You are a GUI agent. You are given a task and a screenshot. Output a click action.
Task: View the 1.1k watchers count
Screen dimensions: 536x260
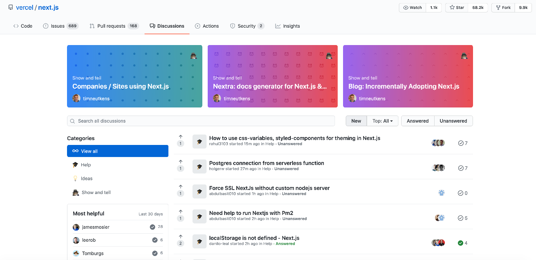(434, 8)
